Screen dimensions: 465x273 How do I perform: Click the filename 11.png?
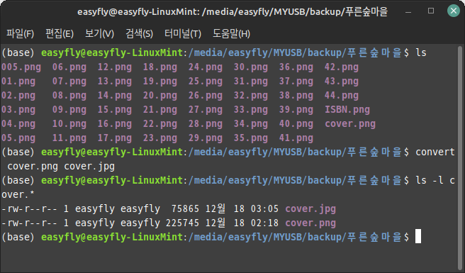(69, 138)
